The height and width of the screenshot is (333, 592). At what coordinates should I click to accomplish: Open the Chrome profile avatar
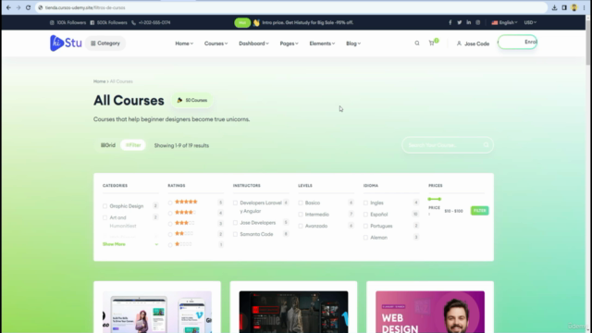[574, 7]
